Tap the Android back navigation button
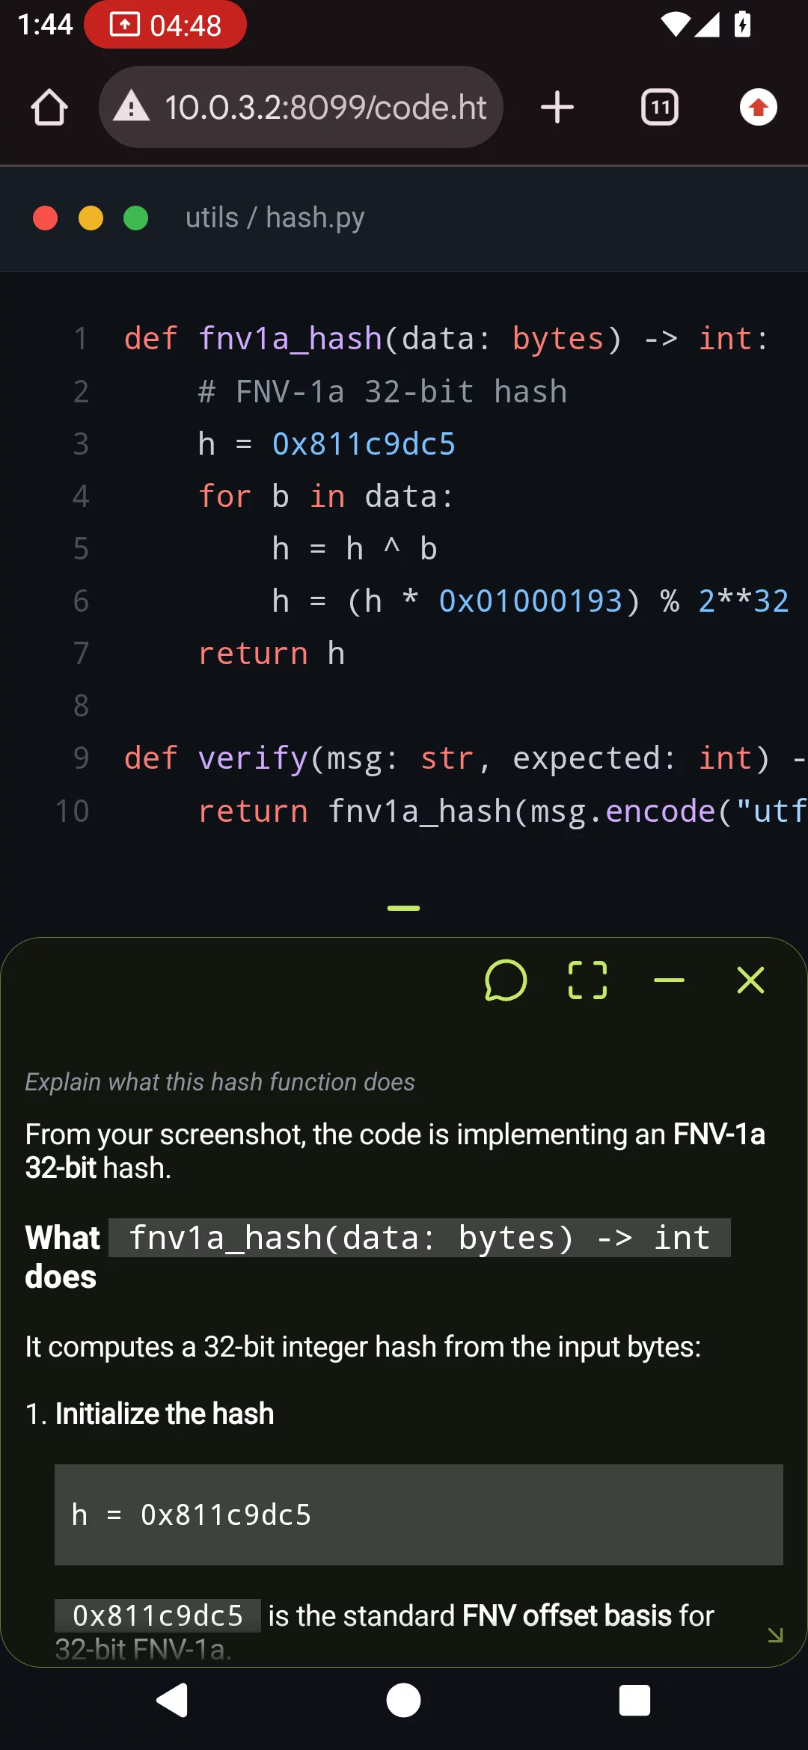The image size is (808, 1750). (172, 1701)
